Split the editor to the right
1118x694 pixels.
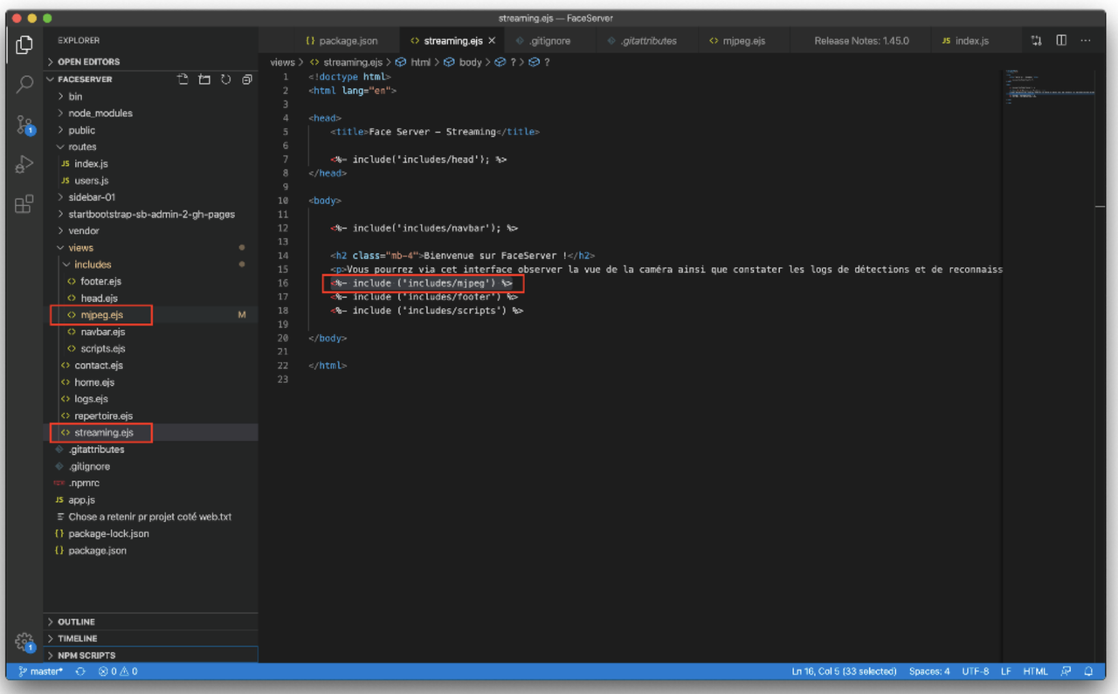(x=1061, y=40)
